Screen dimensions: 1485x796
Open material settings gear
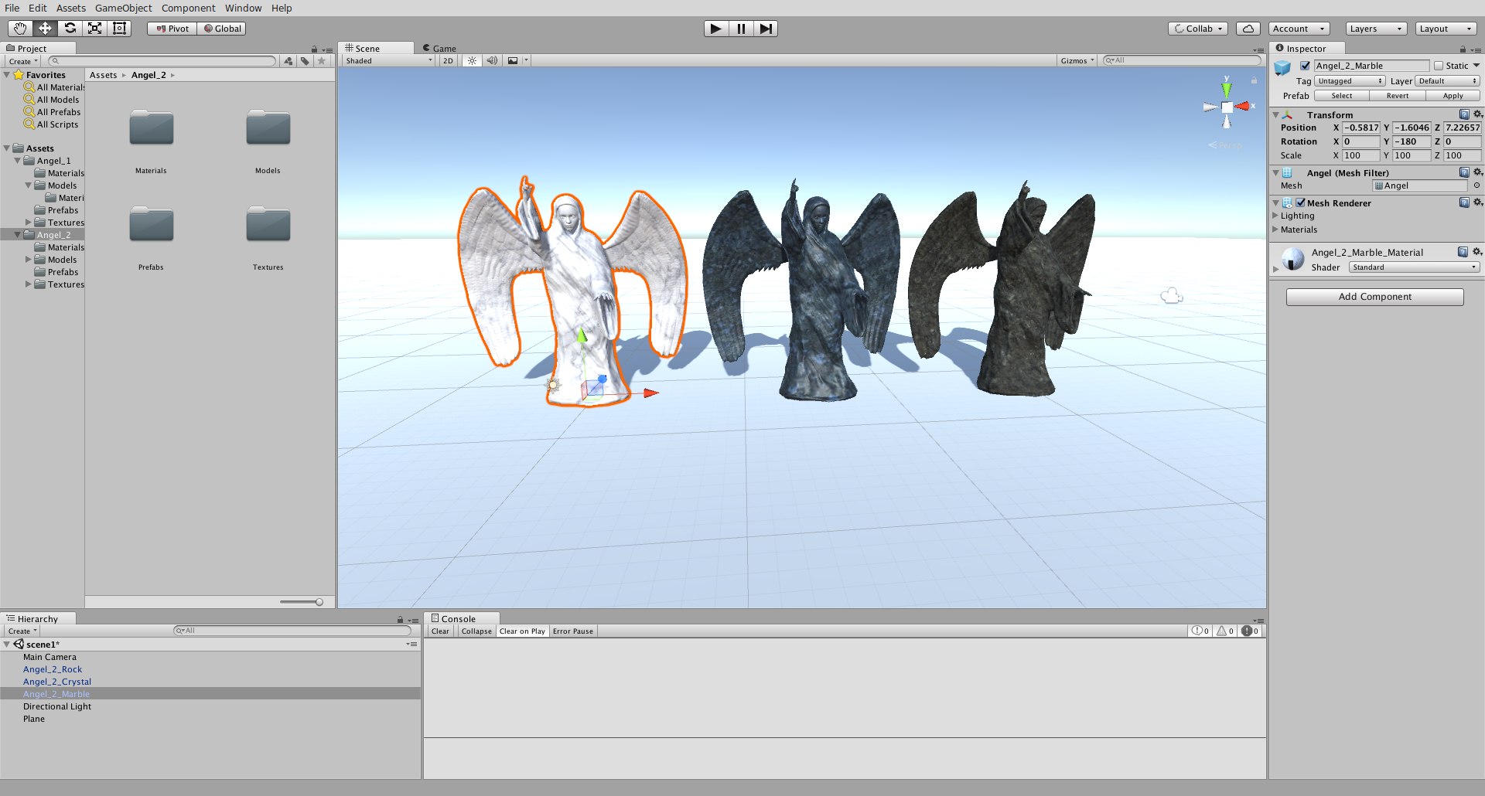(x=1477, y=252)
